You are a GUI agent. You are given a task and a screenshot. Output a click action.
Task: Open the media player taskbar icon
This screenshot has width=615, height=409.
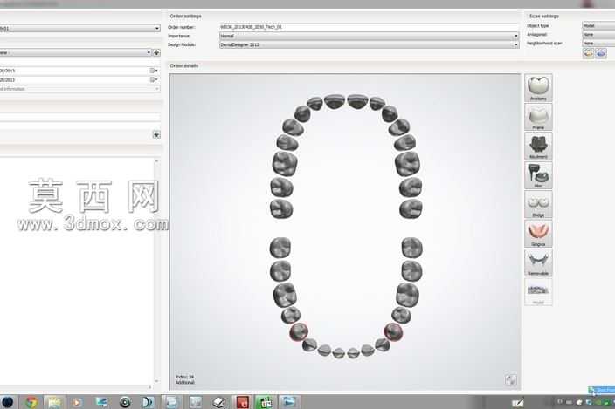77,402
